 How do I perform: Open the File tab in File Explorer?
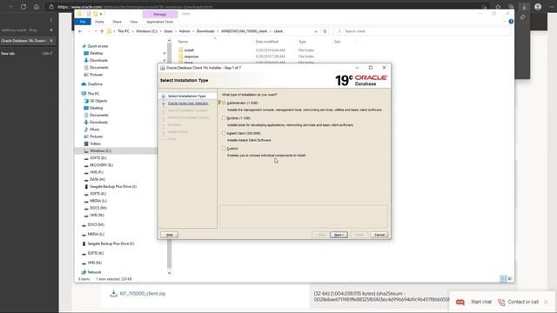point(83,22)
